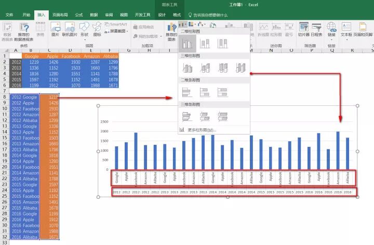Switch to the 格式 chart format tab
Viewport: 374px width, 245px height.
click(x=177, y=15)
